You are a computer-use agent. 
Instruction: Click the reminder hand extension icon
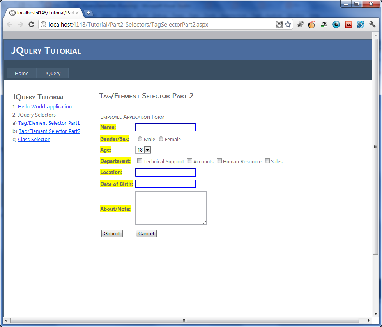pos(311,24)
